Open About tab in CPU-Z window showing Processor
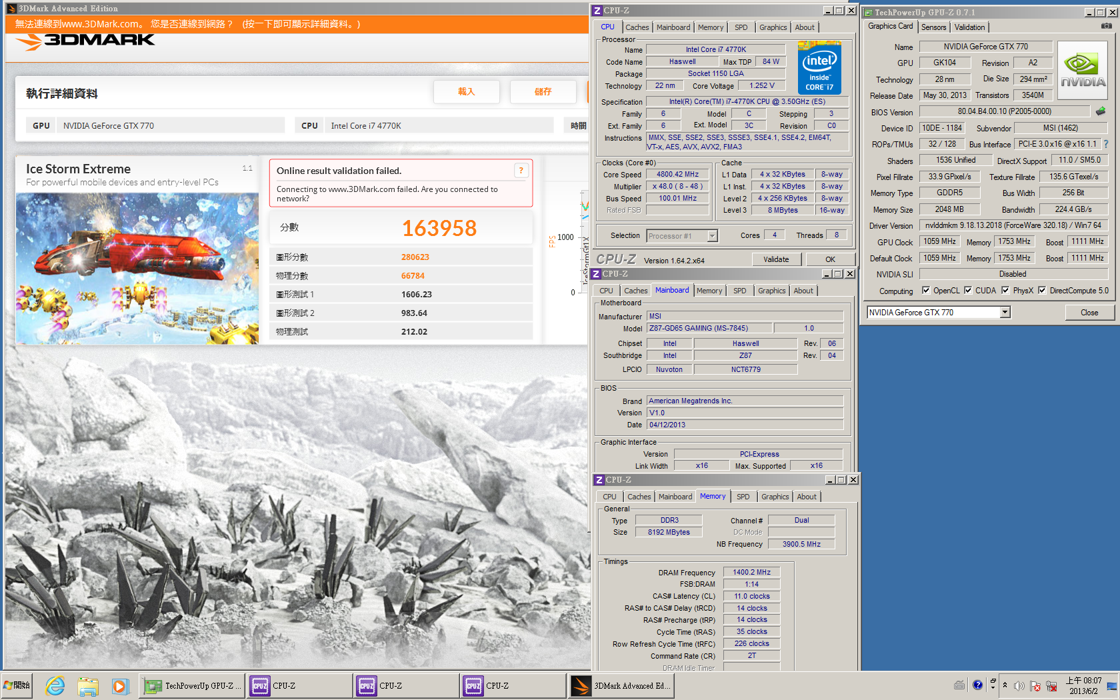This screenshot has width=1120, height=700. click(805, 27)
